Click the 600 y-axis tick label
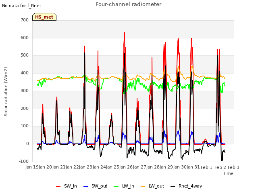This screenshot has height=194, width=258. 25,38
